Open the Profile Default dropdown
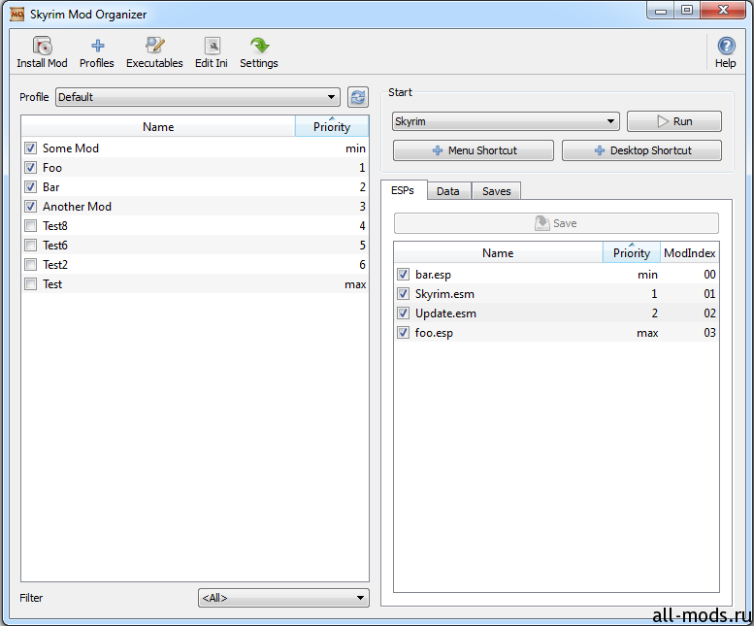Screen dimensions: 754x626 coord(198,97)
